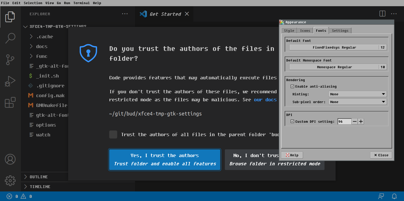Click the VS Code logo on Get Started tab
The height and width of the screenshot is (201, 404).
pyautogui.click(x=143, y=14)
